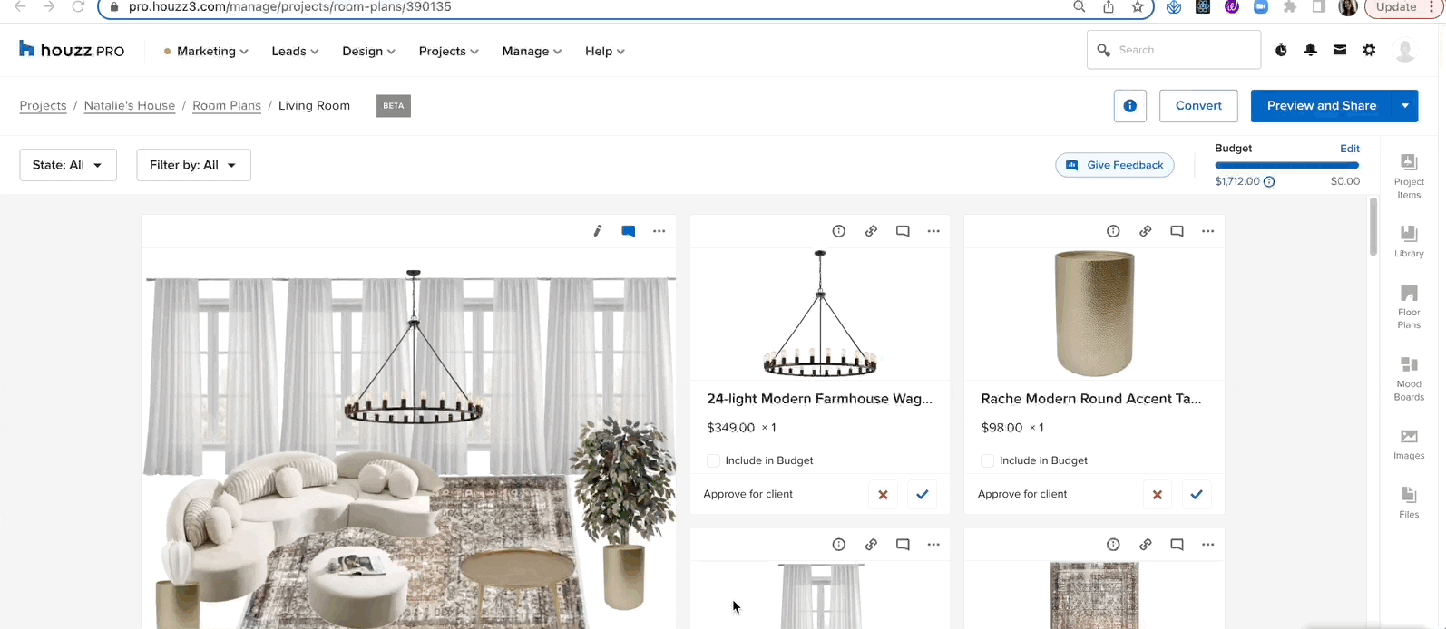Open the messages envelope icon
The height and width of the screenshot is (629, 1446).
click(1340, 50)
